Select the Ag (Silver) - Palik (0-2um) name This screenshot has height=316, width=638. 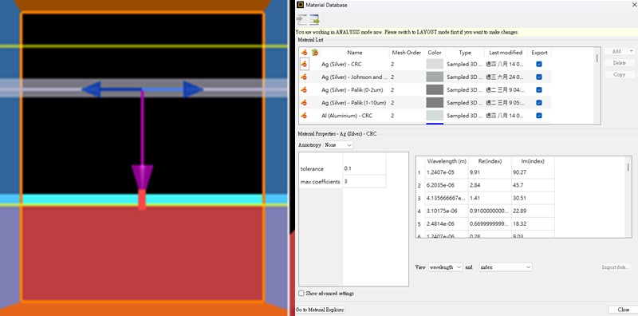click(x=353, y=90)
